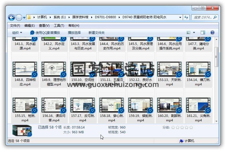
Task: Click the 新建文件夹 button
Action: [97, 33]
